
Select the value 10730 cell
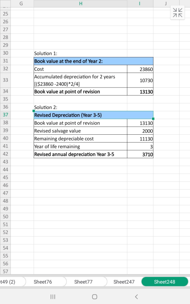140,80
